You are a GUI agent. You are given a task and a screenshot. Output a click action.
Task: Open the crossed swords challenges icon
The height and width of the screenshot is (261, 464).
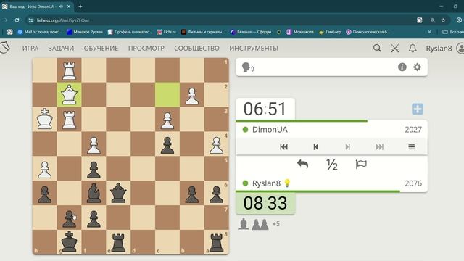(x=394, y=49)
